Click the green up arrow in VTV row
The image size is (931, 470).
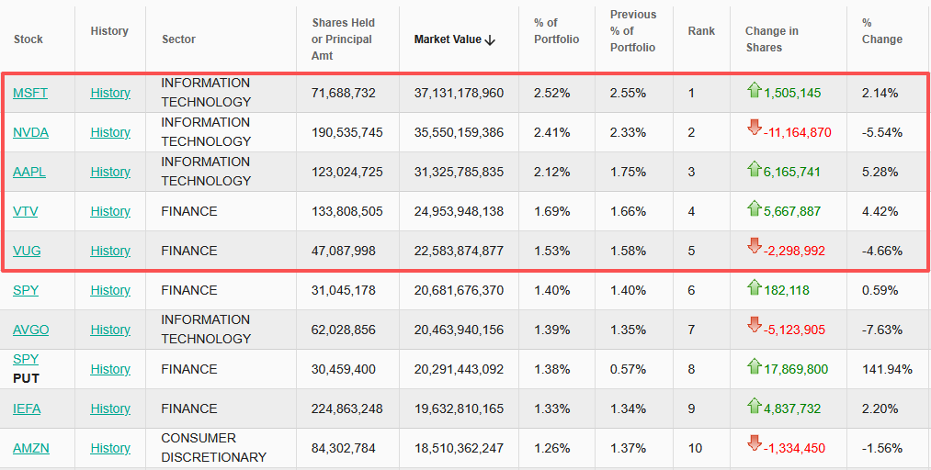pos(755,208)
